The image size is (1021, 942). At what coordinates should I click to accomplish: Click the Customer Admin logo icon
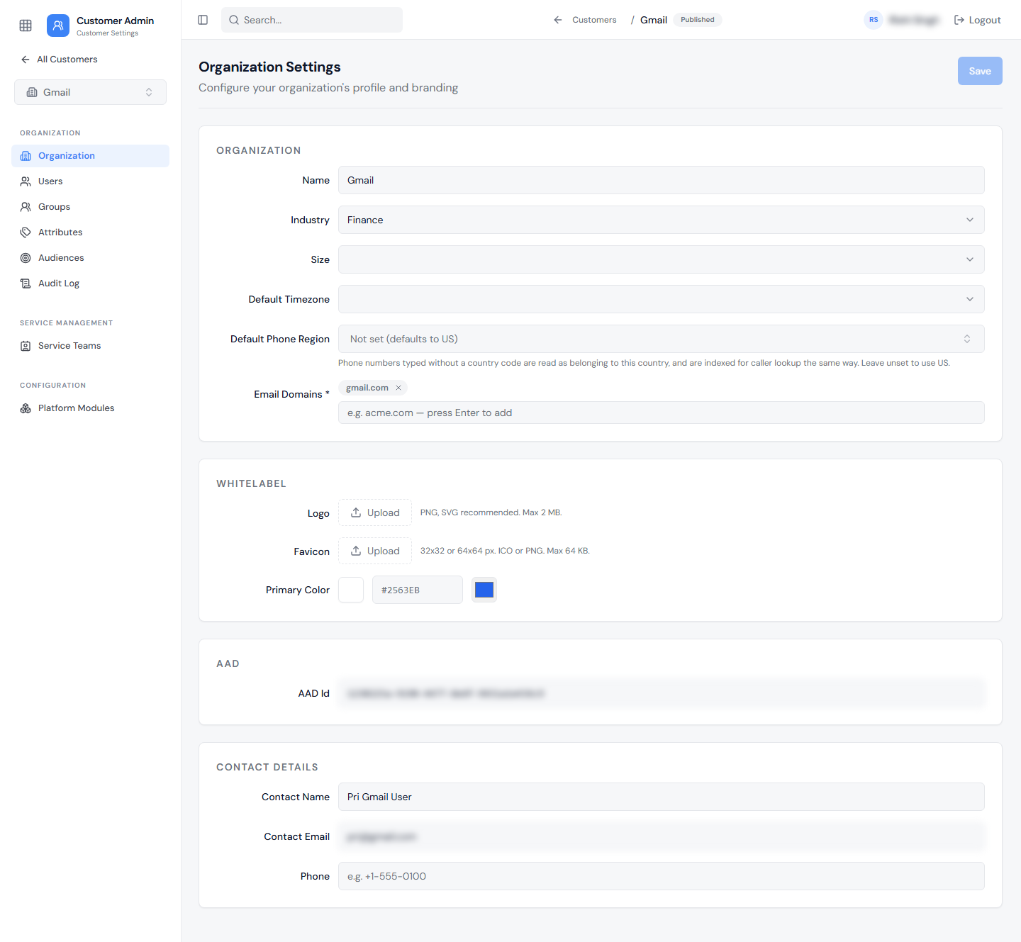58,26
